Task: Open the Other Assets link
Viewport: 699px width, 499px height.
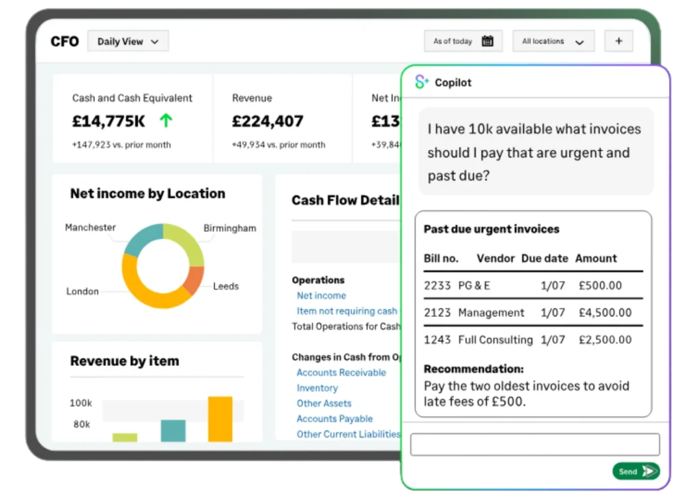Action: (x=324, y=403)
